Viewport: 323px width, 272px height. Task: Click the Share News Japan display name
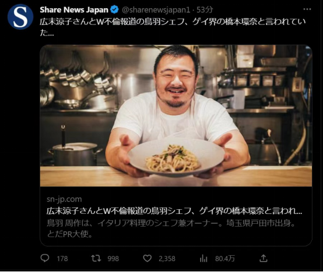tap(74, 10)
